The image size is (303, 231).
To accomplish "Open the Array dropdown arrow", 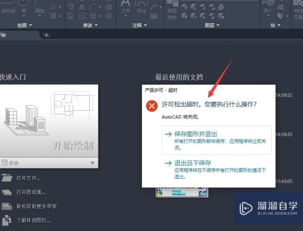I will click(x=100, y=16).
